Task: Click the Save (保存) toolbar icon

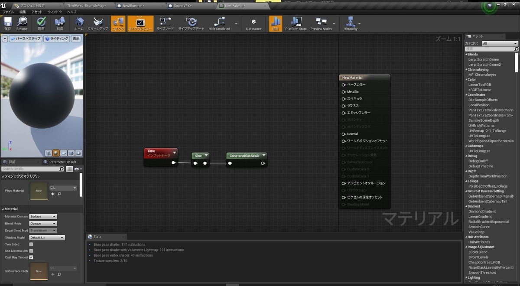Action: coord(8,23)
